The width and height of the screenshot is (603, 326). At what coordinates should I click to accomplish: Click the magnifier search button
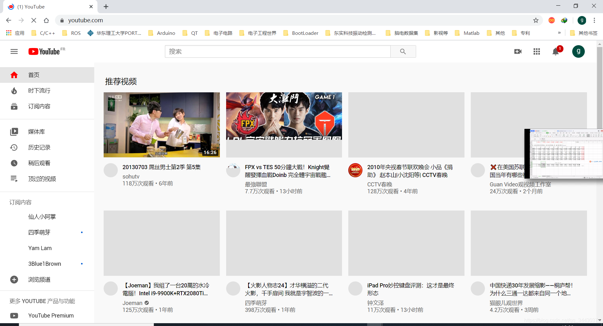tap(403, 51)
